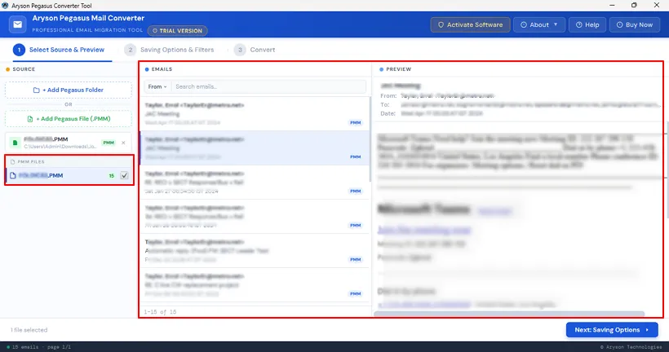
Task: Click Next: Saving Options button
Action: (x=612, y=330)
